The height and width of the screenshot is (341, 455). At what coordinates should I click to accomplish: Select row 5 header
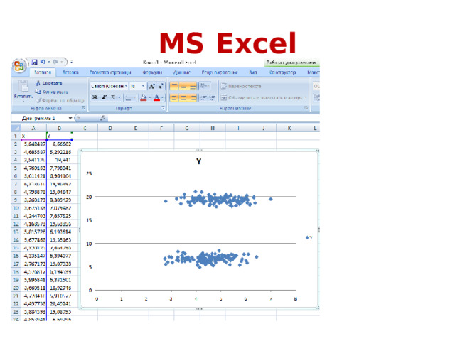(x=16, y=168)
